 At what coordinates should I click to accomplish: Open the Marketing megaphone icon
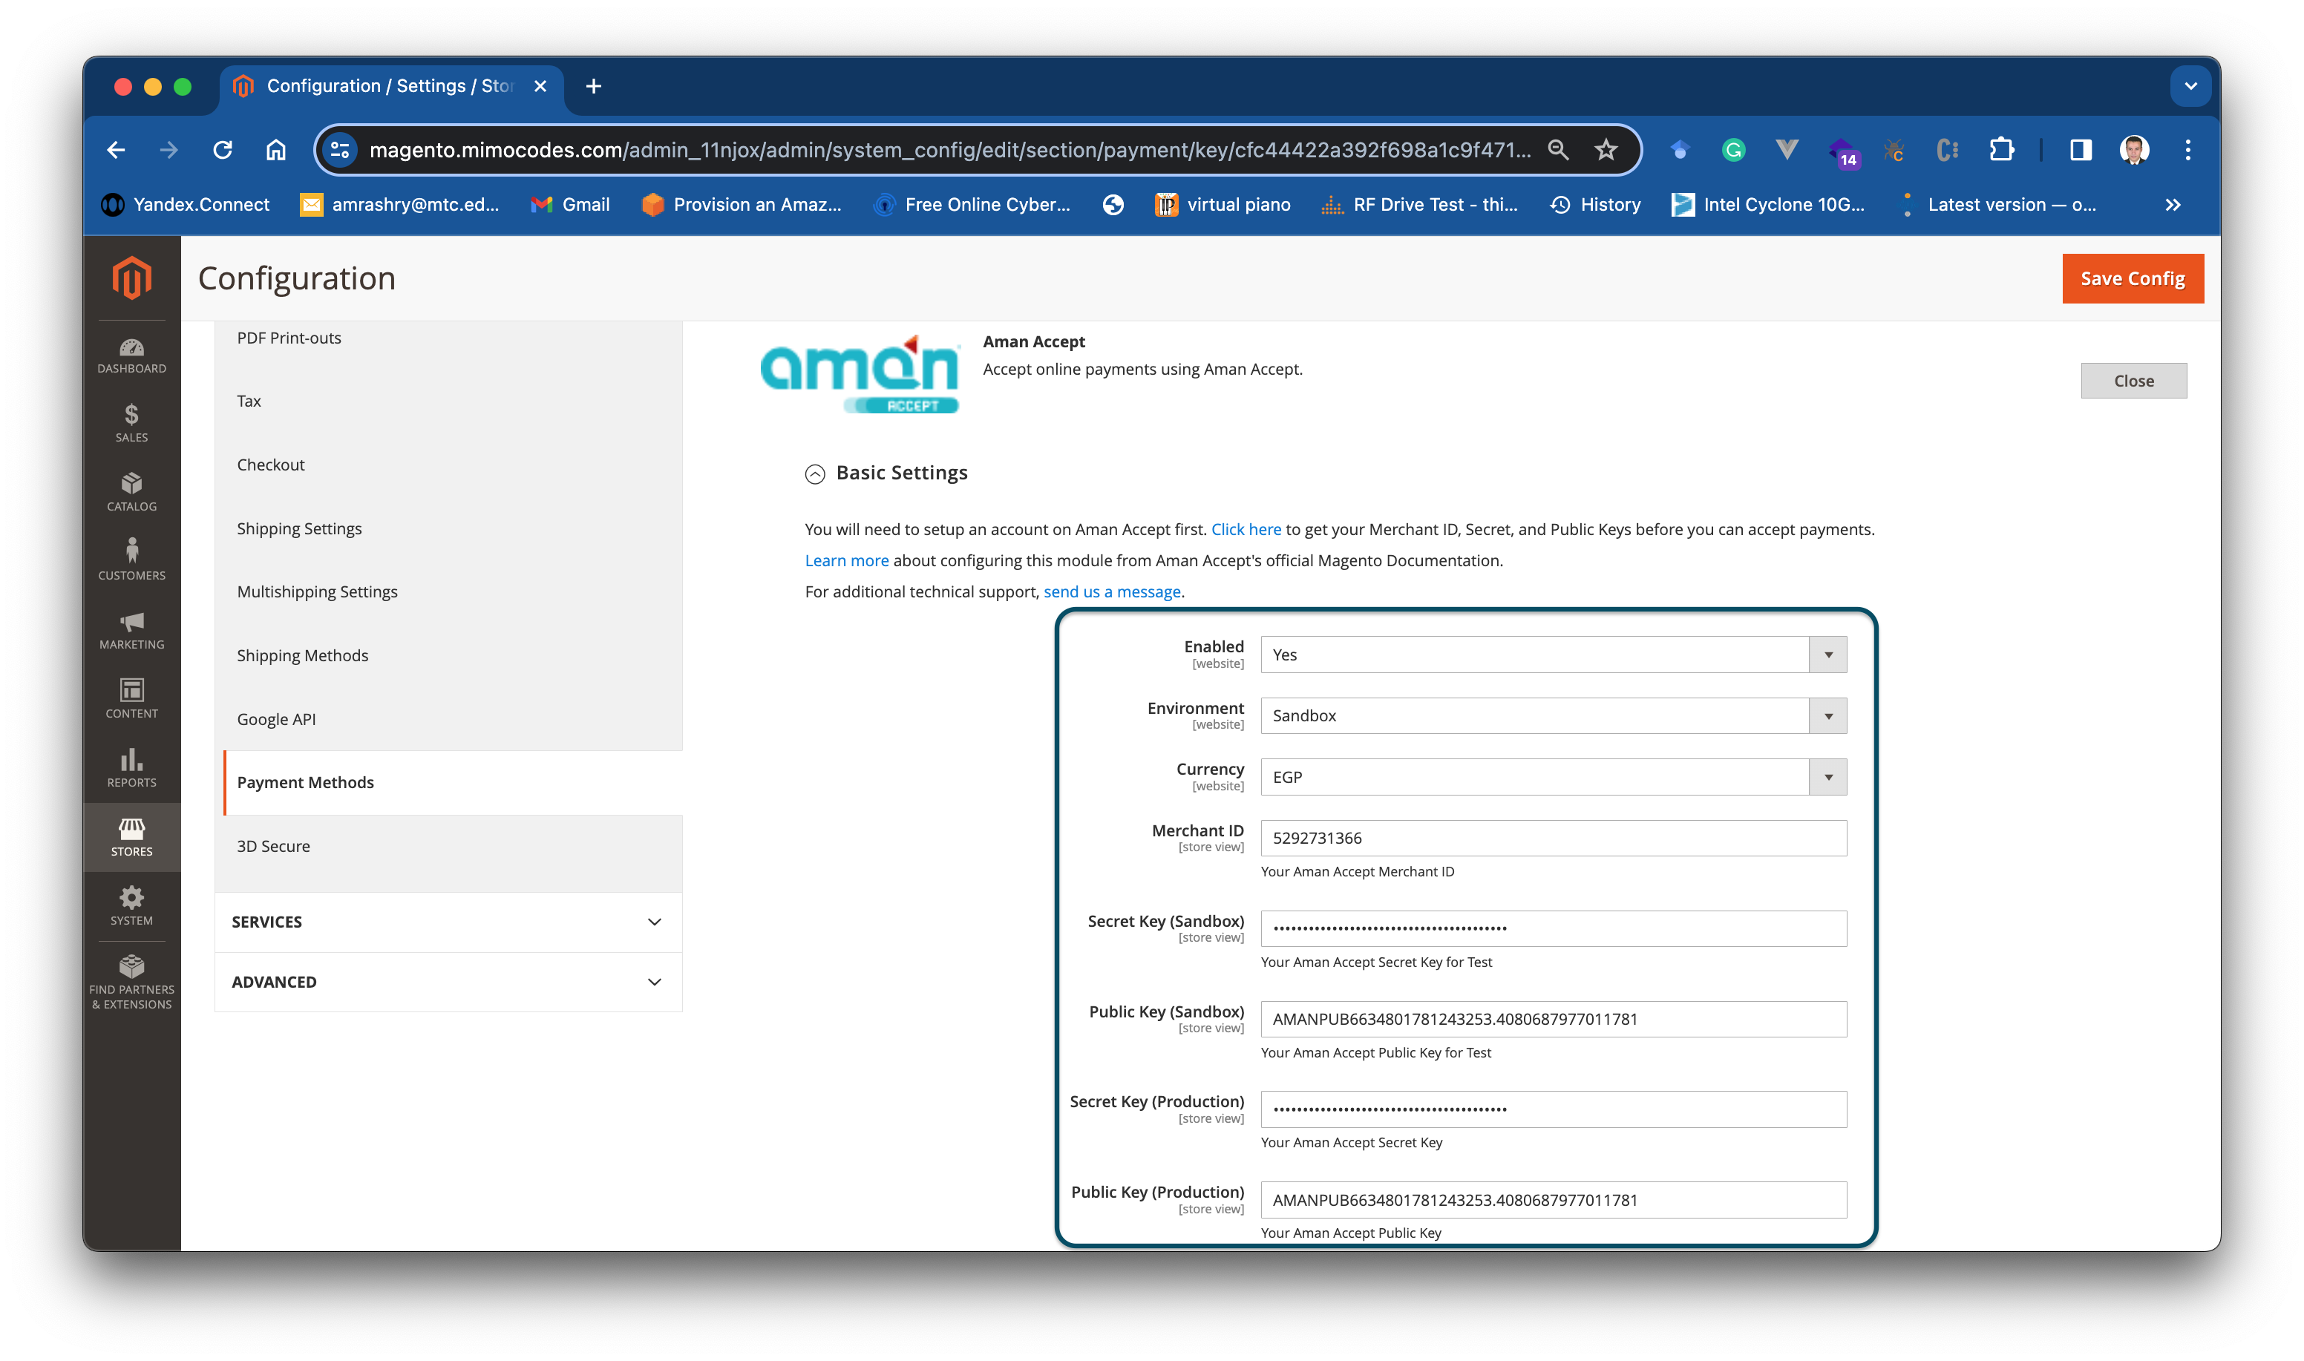[131, 630]
